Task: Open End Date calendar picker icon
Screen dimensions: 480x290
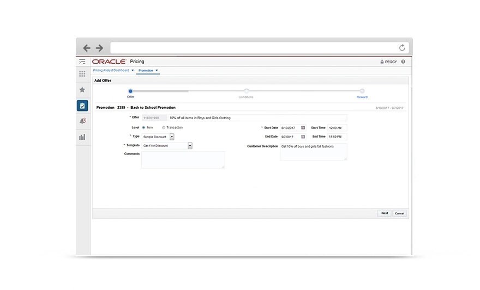Action: click(x=303, y=137)
